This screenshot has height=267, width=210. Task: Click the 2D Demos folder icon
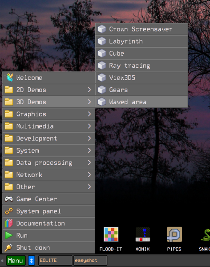[x=9, y=90]
